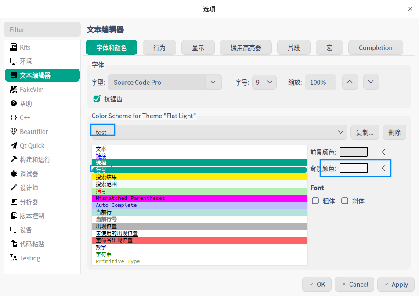This screenshot has width=419, height=296.
Task: Toggle the 抗锯齿 antialiasing checkbox
Action: pyautogui.click(x=97, y=99)
